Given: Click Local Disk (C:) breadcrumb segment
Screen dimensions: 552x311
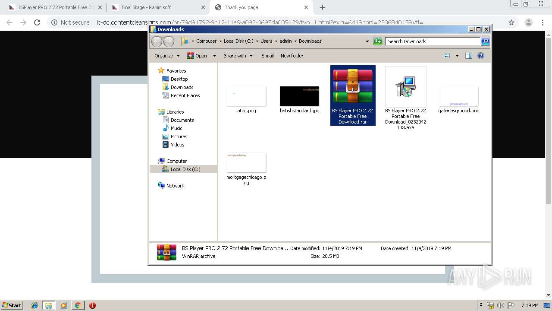Looking at the screenshot, I should (x=238, y=41).
